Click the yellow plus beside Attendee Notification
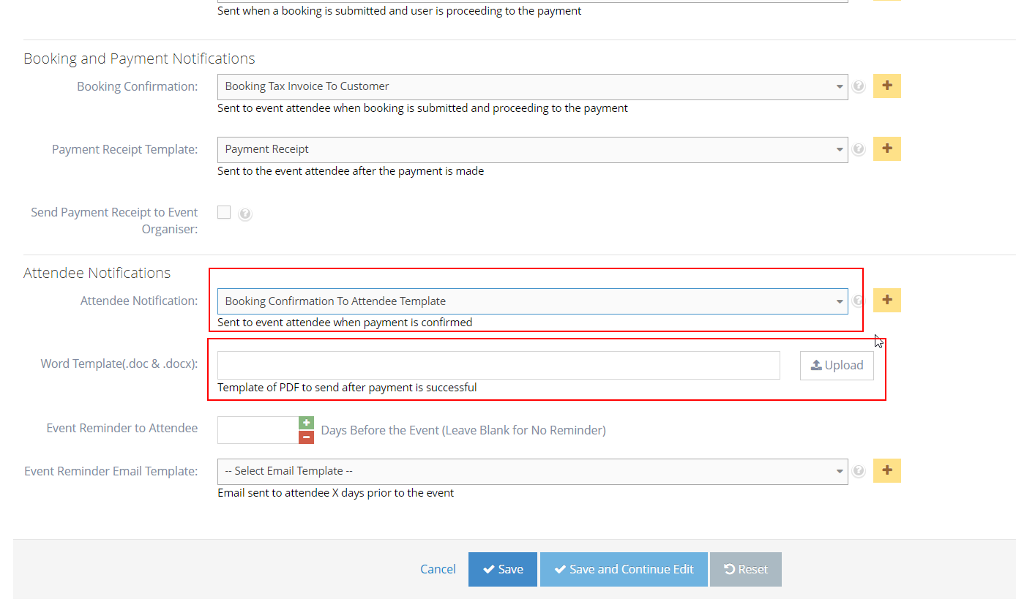The image size is (1016, 610). [x=886, y=301]
